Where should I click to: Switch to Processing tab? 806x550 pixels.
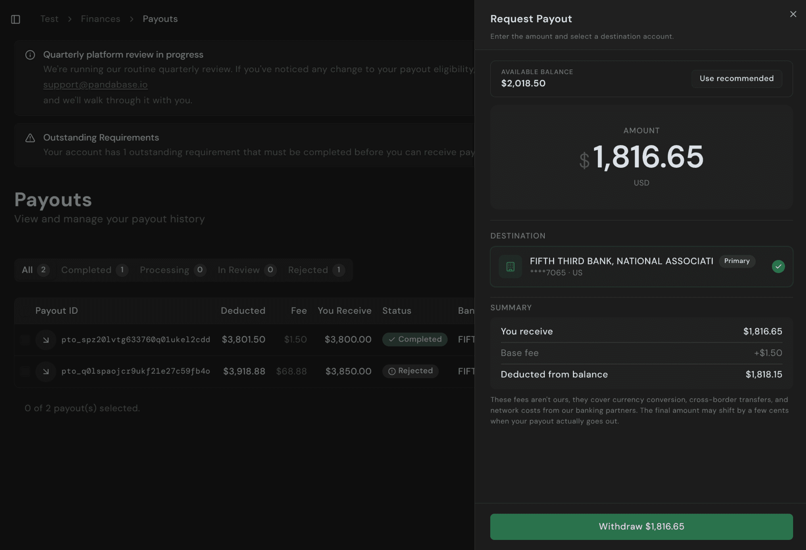[x=173, y=270]
